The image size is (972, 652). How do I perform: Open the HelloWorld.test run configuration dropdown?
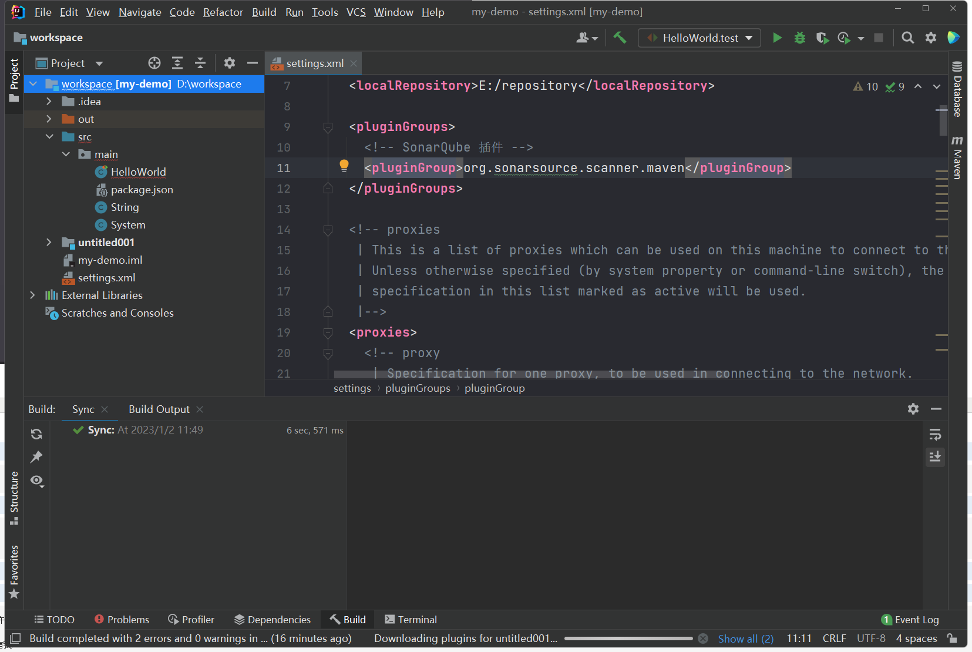699,38
